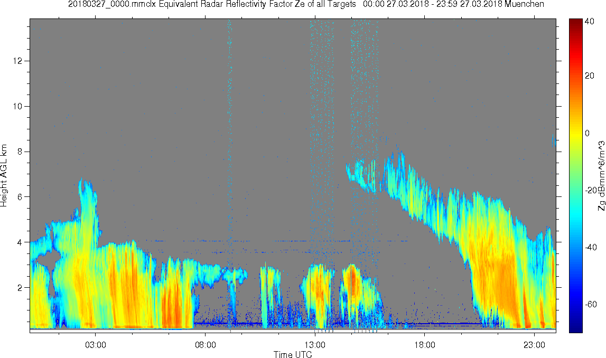Image resolution: width=606 pixels, height=358 pixels.
Task: Click the 'Muenchen' station name in title
Action: 525,4
